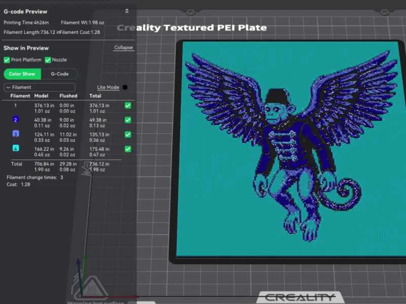The image size is (406, 304).
Task: Click filament 4 model value 166.22 in
Action: click(x=44, y=149)
